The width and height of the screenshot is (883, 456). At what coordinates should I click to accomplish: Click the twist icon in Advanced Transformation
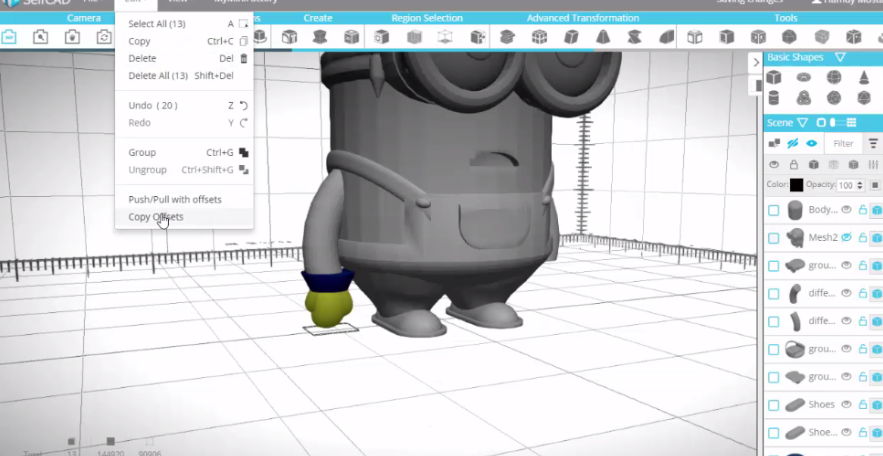pyautogui.click(x=635, y=37)
